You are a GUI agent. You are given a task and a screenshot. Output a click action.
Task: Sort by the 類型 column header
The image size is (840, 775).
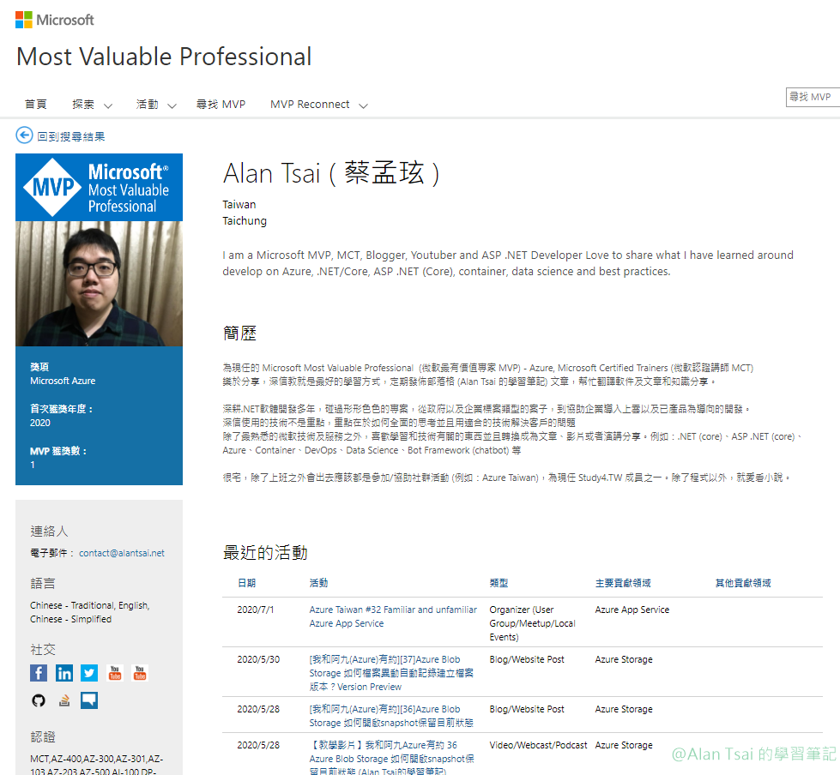click(x=499, y=583)
